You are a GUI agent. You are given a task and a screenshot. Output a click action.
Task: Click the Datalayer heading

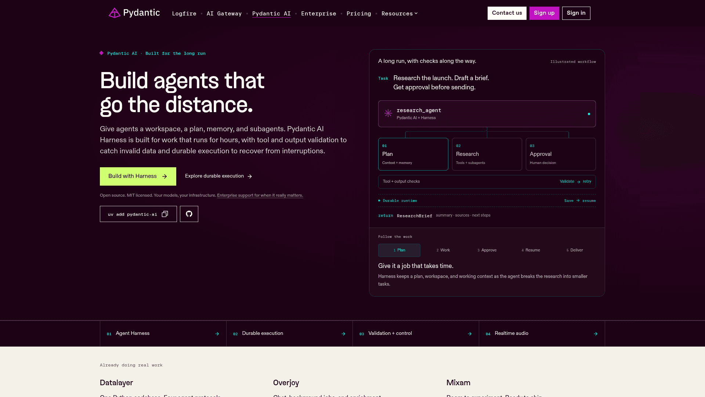116,383
